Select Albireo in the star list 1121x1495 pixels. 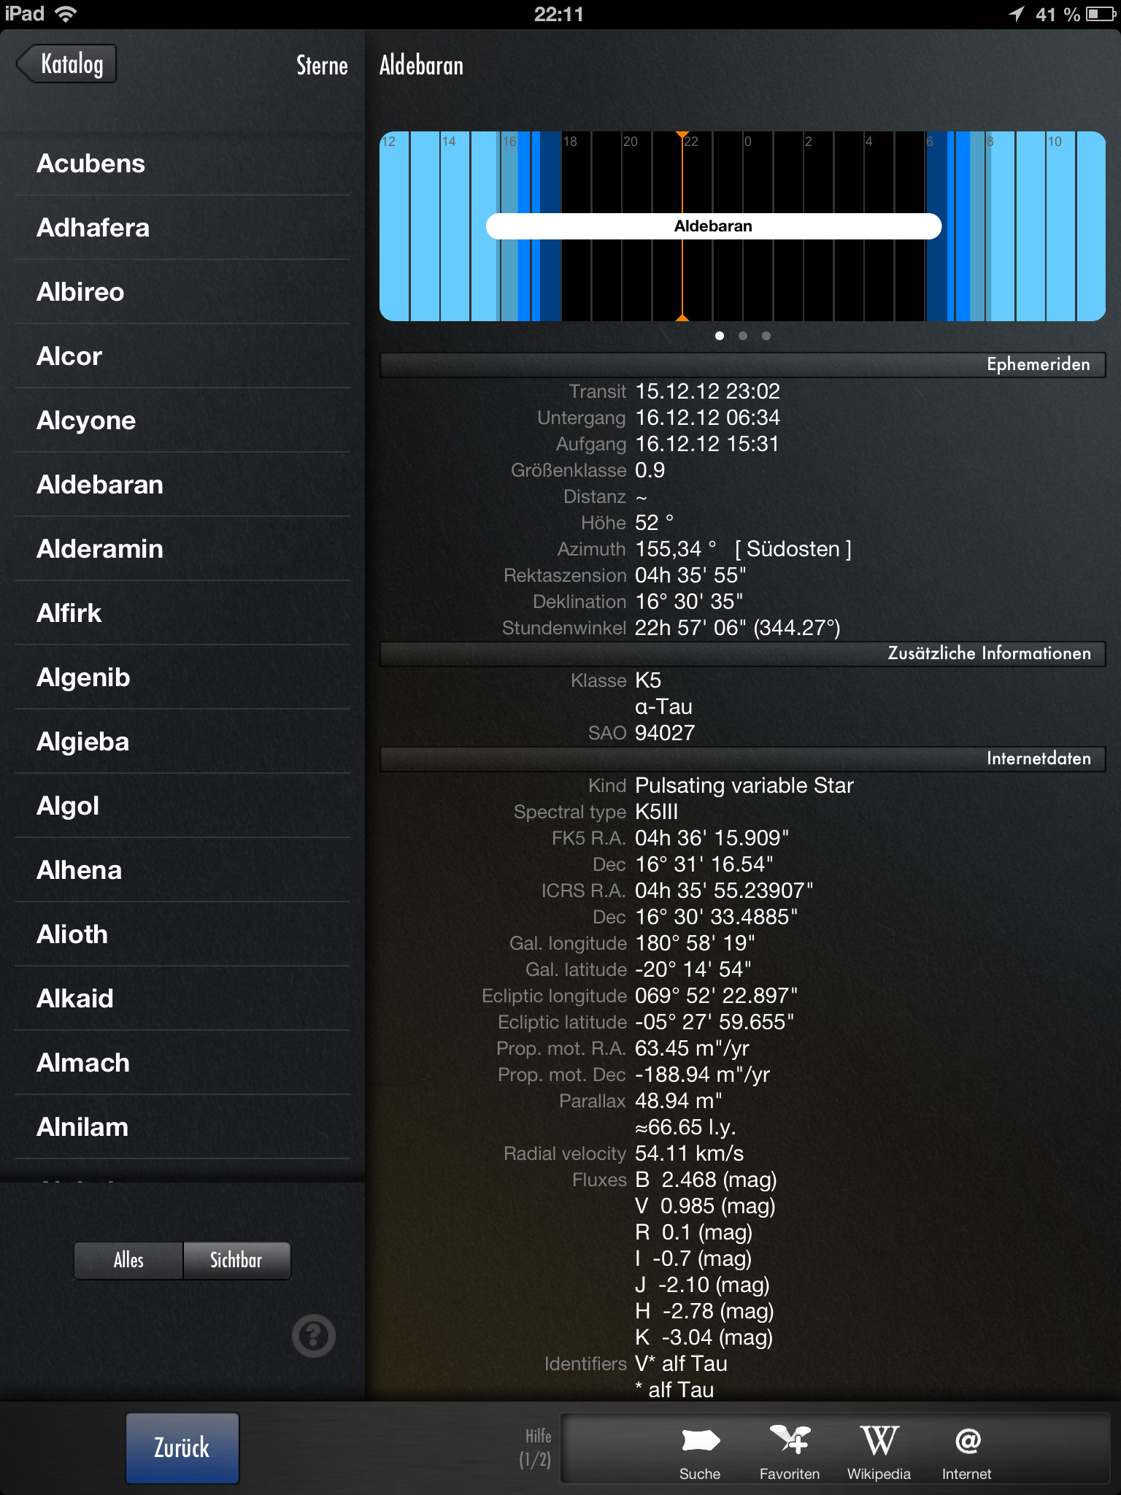click(x=80, y=292)
